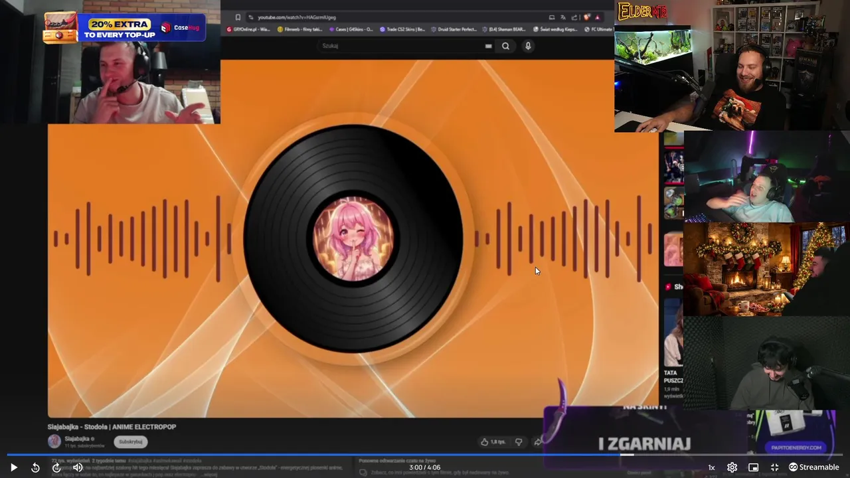Mute the Streamable player volume
The image size is (850, 478).
78,467
